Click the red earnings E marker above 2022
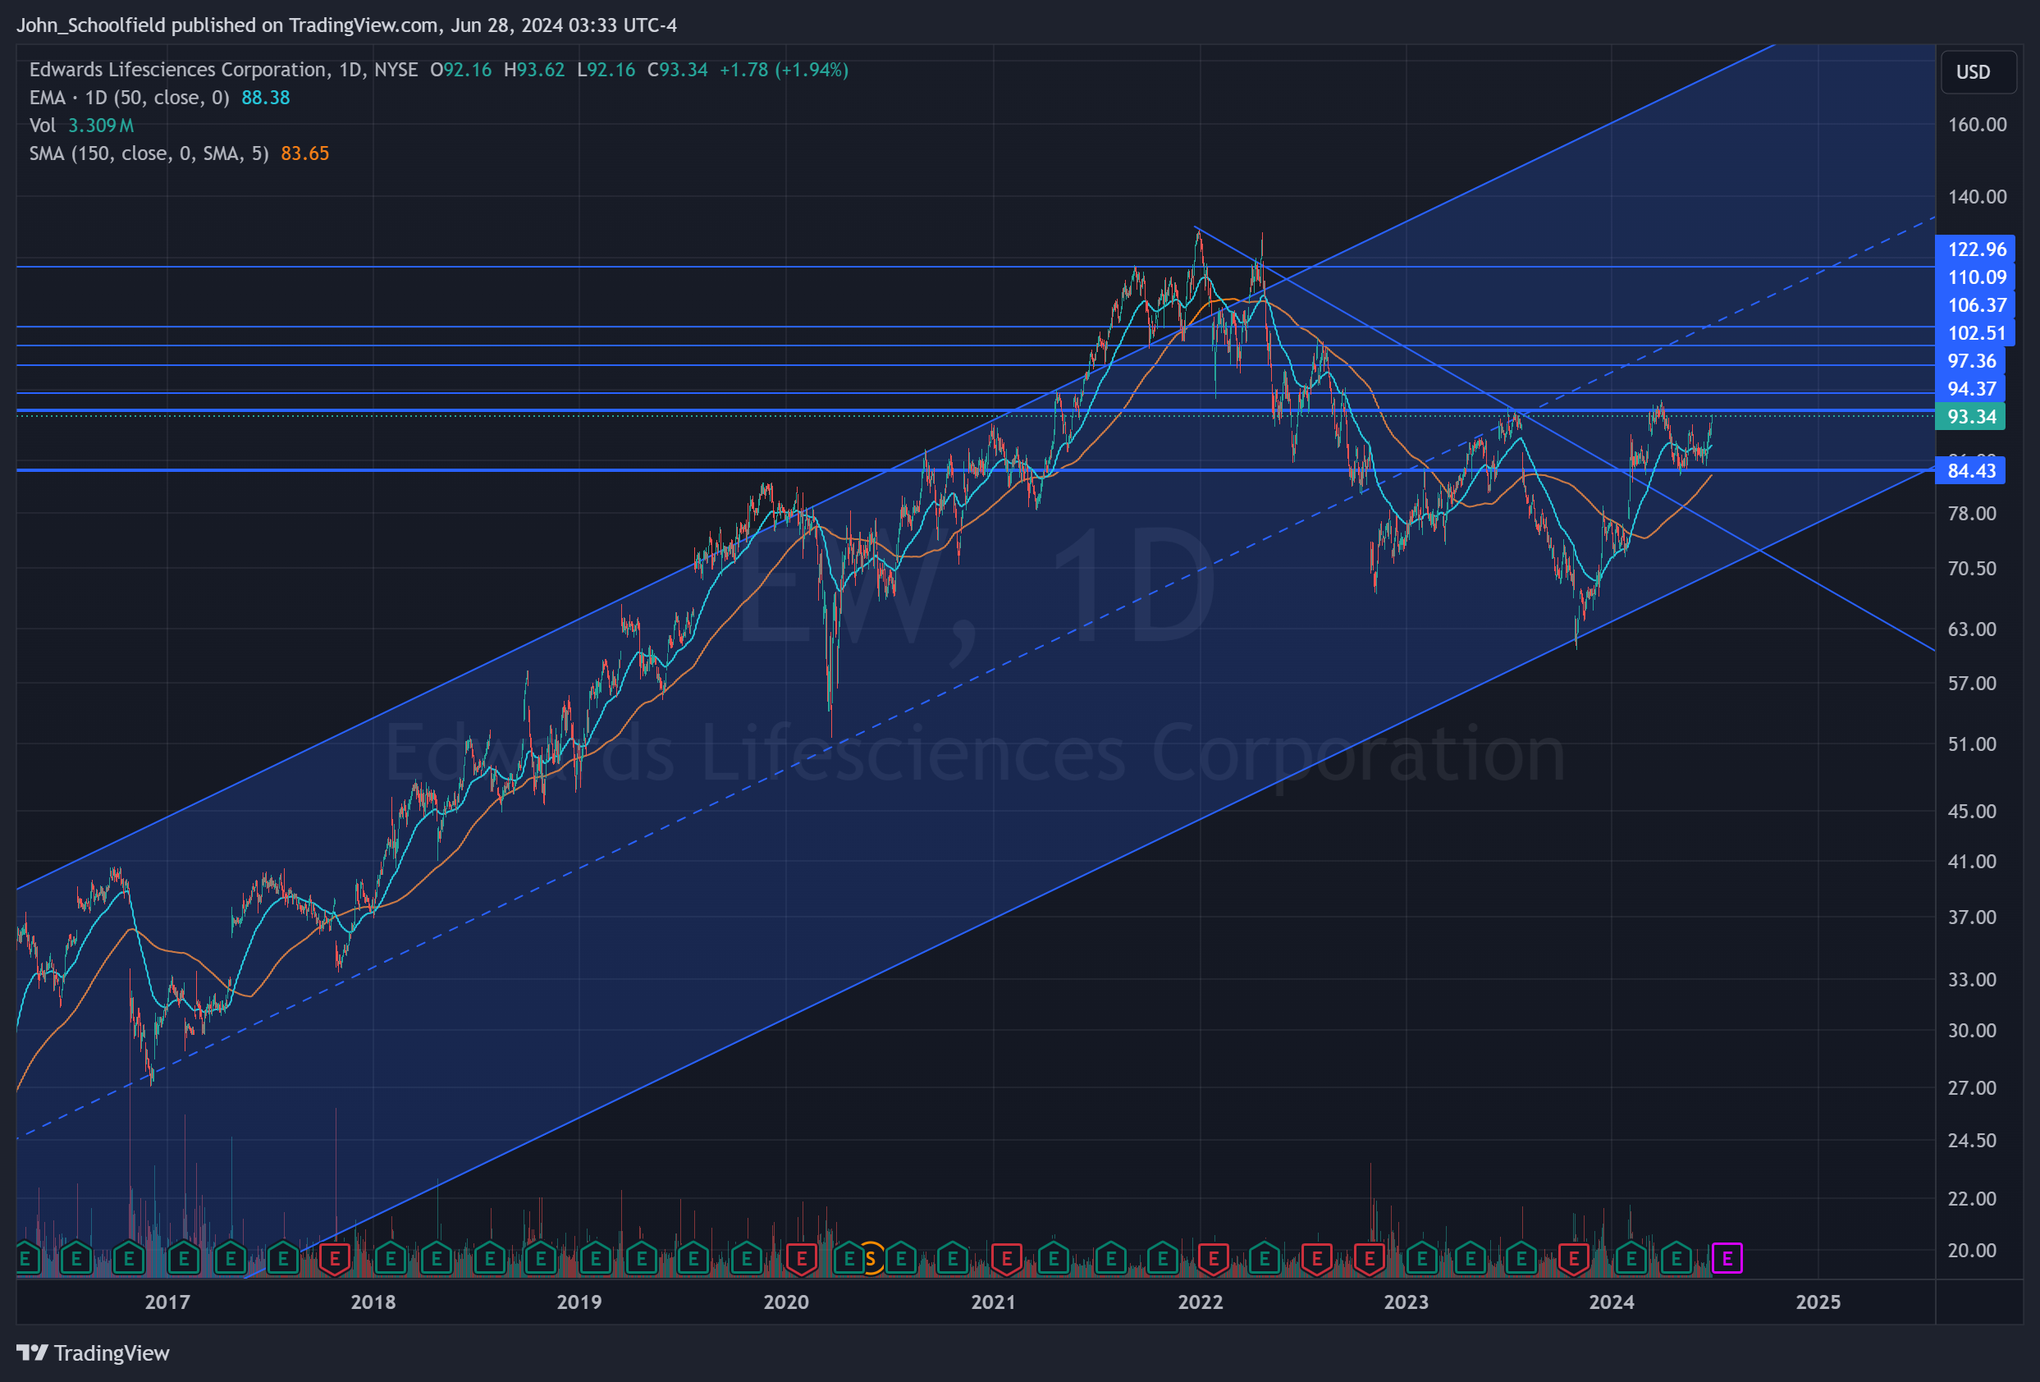Screen dimensions: 2040x1382 click(1213, 1259)
